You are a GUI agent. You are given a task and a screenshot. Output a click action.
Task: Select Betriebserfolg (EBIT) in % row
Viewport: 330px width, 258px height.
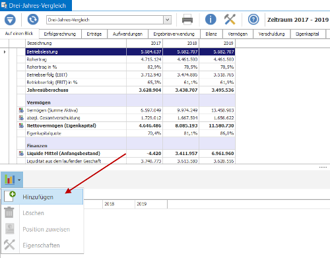(x=52, y=82)
